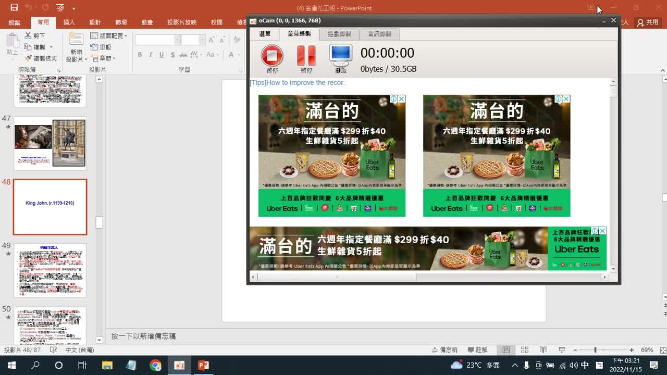
Task: Close the second Uber Eats ad in oCam
Action: [x=566, y=99]
